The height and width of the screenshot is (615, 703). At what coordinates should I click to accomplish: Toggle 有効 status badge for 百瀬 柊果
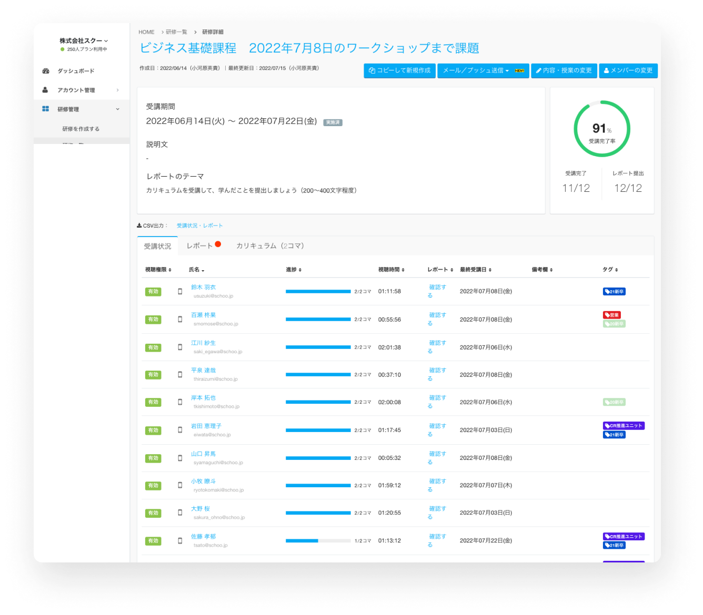coord(153,320)
